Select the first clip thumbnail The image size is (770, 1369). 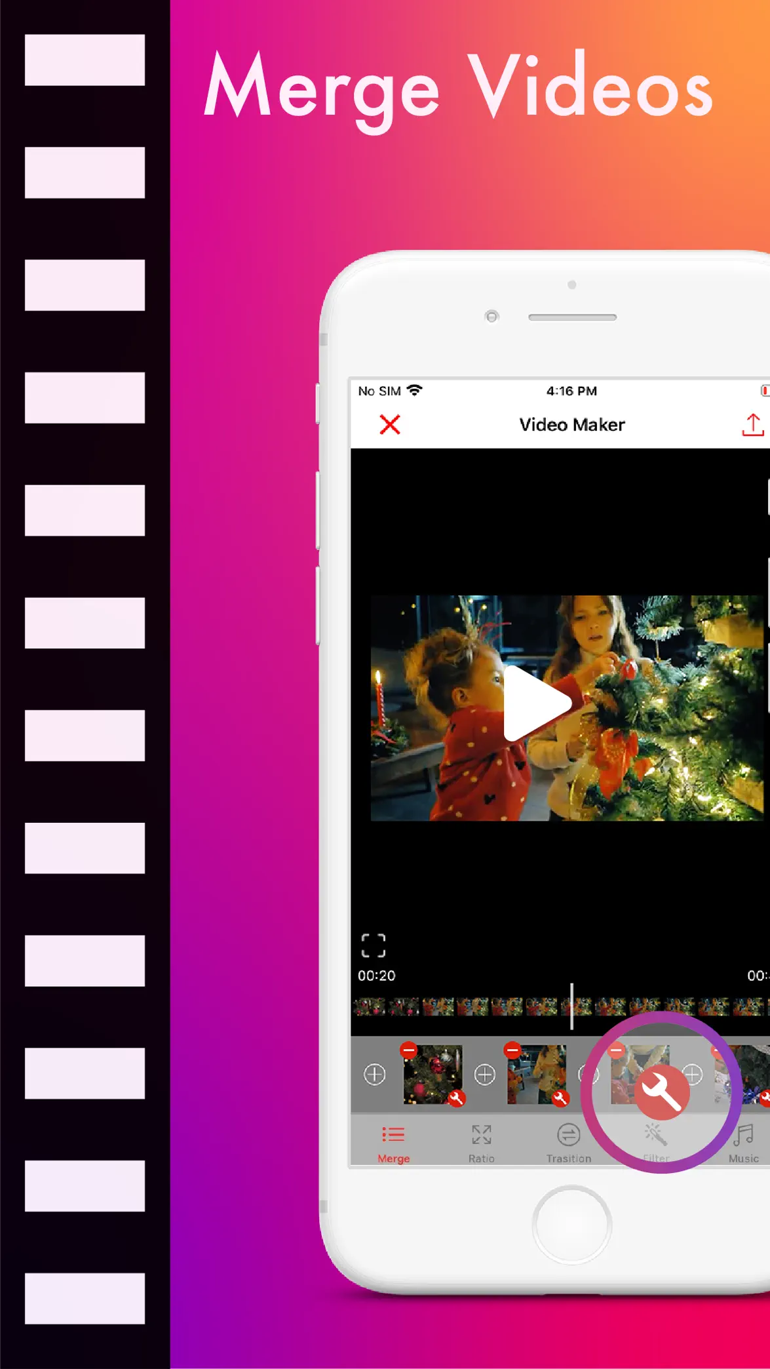(x=433, y=1075)
